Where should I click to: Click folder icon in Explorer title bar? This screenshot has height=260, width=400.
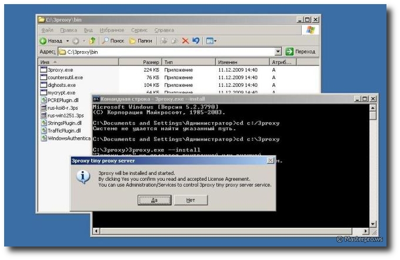pyautogui.click(x=41, y=19)
